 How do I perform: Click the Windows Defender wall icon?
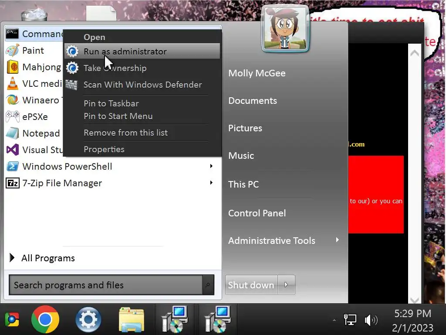[x=71, y=85]
